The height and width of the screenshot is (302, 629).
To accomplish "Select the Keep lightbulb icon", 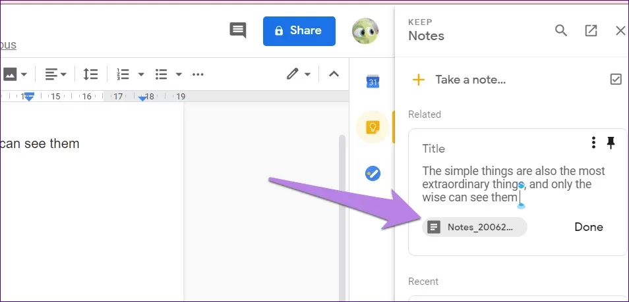I will [373, 127].
